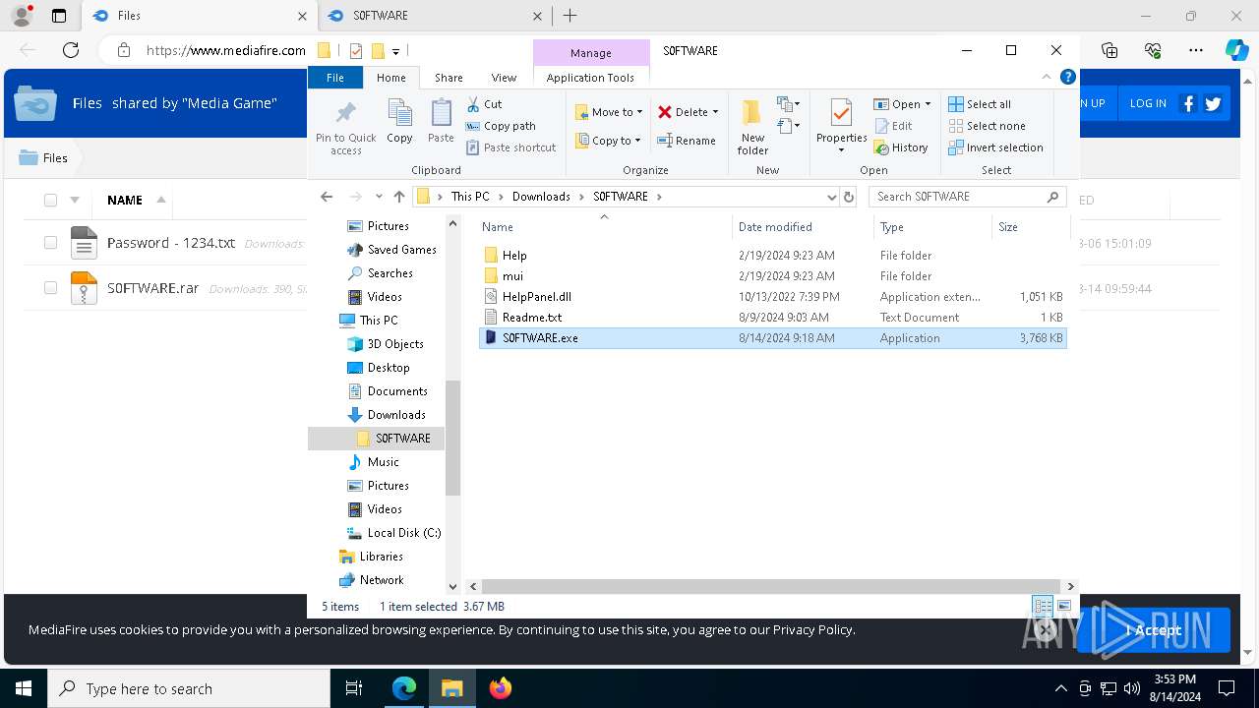Image resolution: width=1259 pixels, height=708 pixels.
Task: Click LOG IN on MediaFire
Action: click(x=1148, y=103)
